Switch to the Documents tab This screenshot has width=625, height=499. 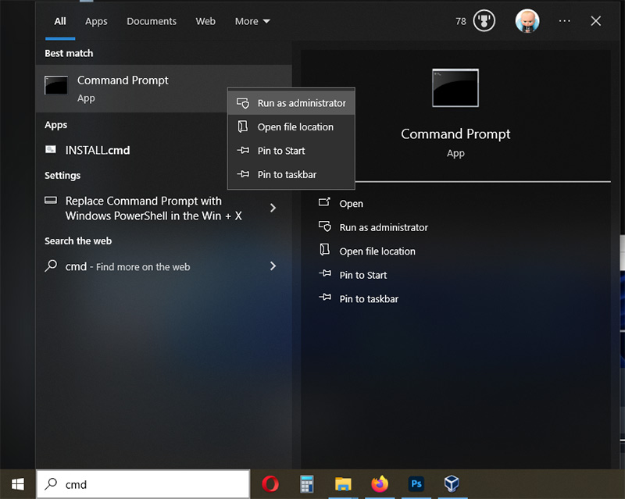pyautogui.click(x=152, y=21)
